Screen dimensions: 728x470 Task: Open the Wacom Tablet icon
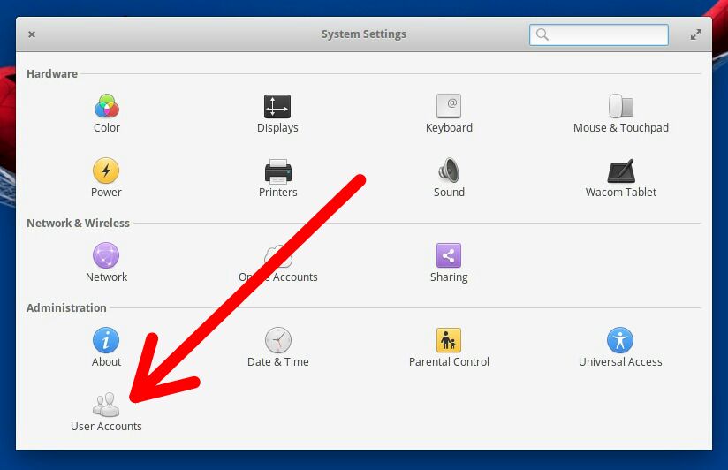click(x=621, y=171)
